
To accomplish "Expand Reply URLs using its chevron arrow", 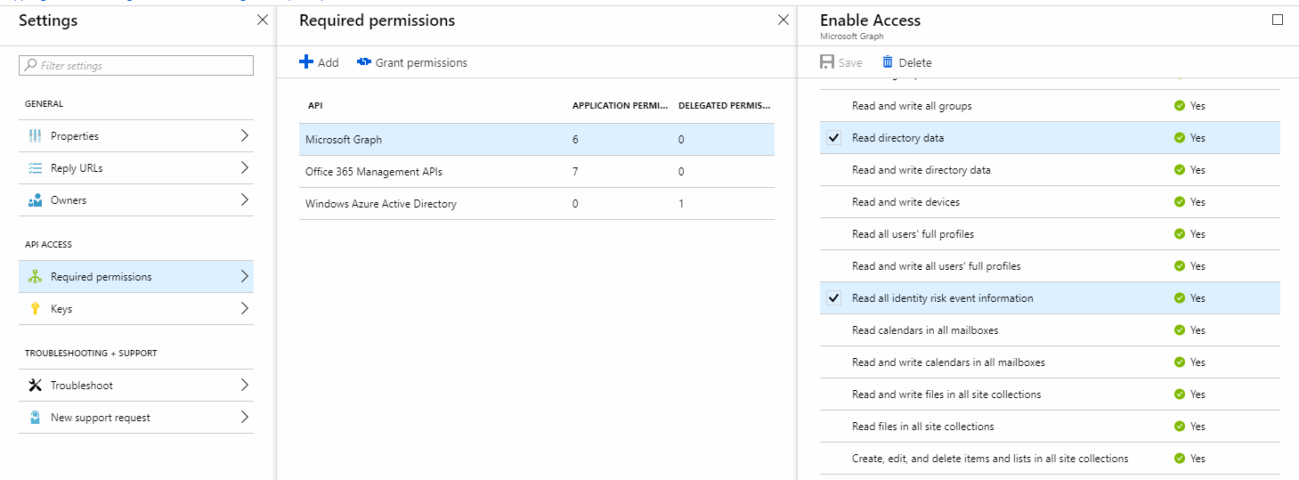I will (x=245, y=168).
